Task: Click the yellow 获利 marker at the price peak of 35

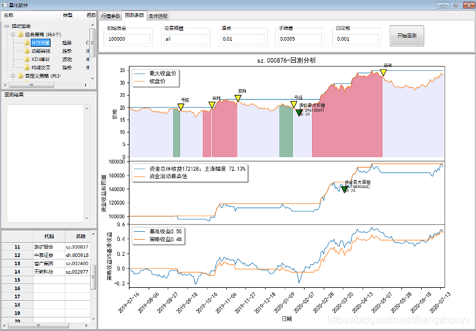Action: coord(383,73)
